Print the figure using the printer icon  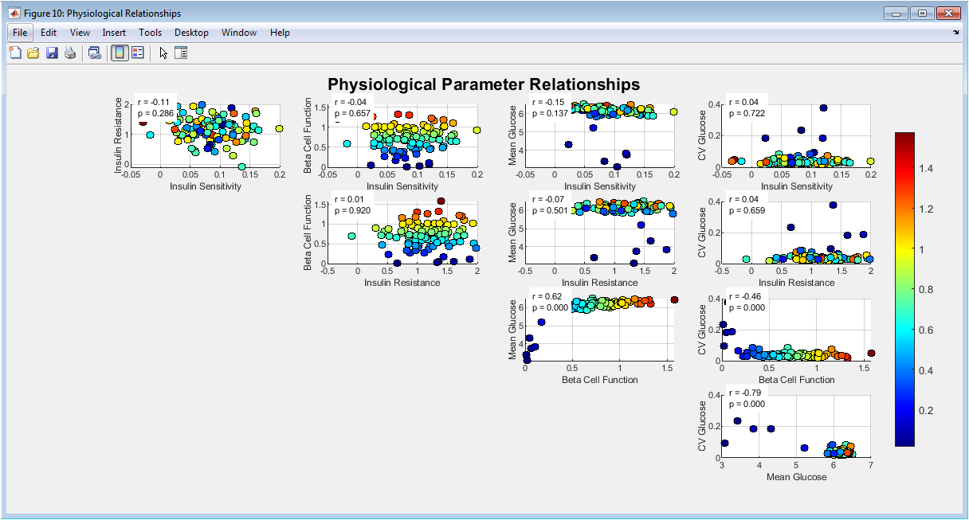[x=70, y=53]
